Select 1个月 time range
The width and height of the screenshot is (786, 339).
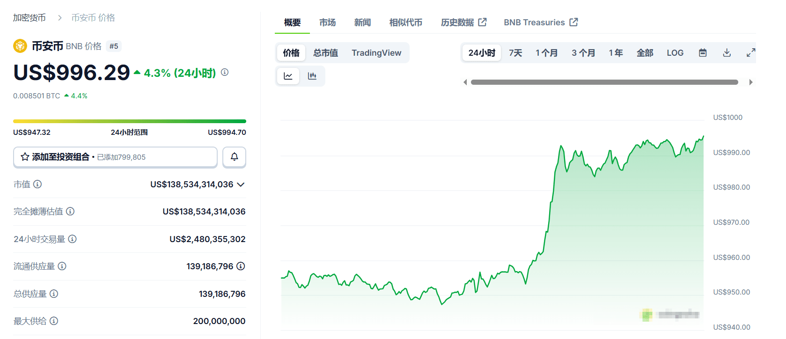(547, 53)
